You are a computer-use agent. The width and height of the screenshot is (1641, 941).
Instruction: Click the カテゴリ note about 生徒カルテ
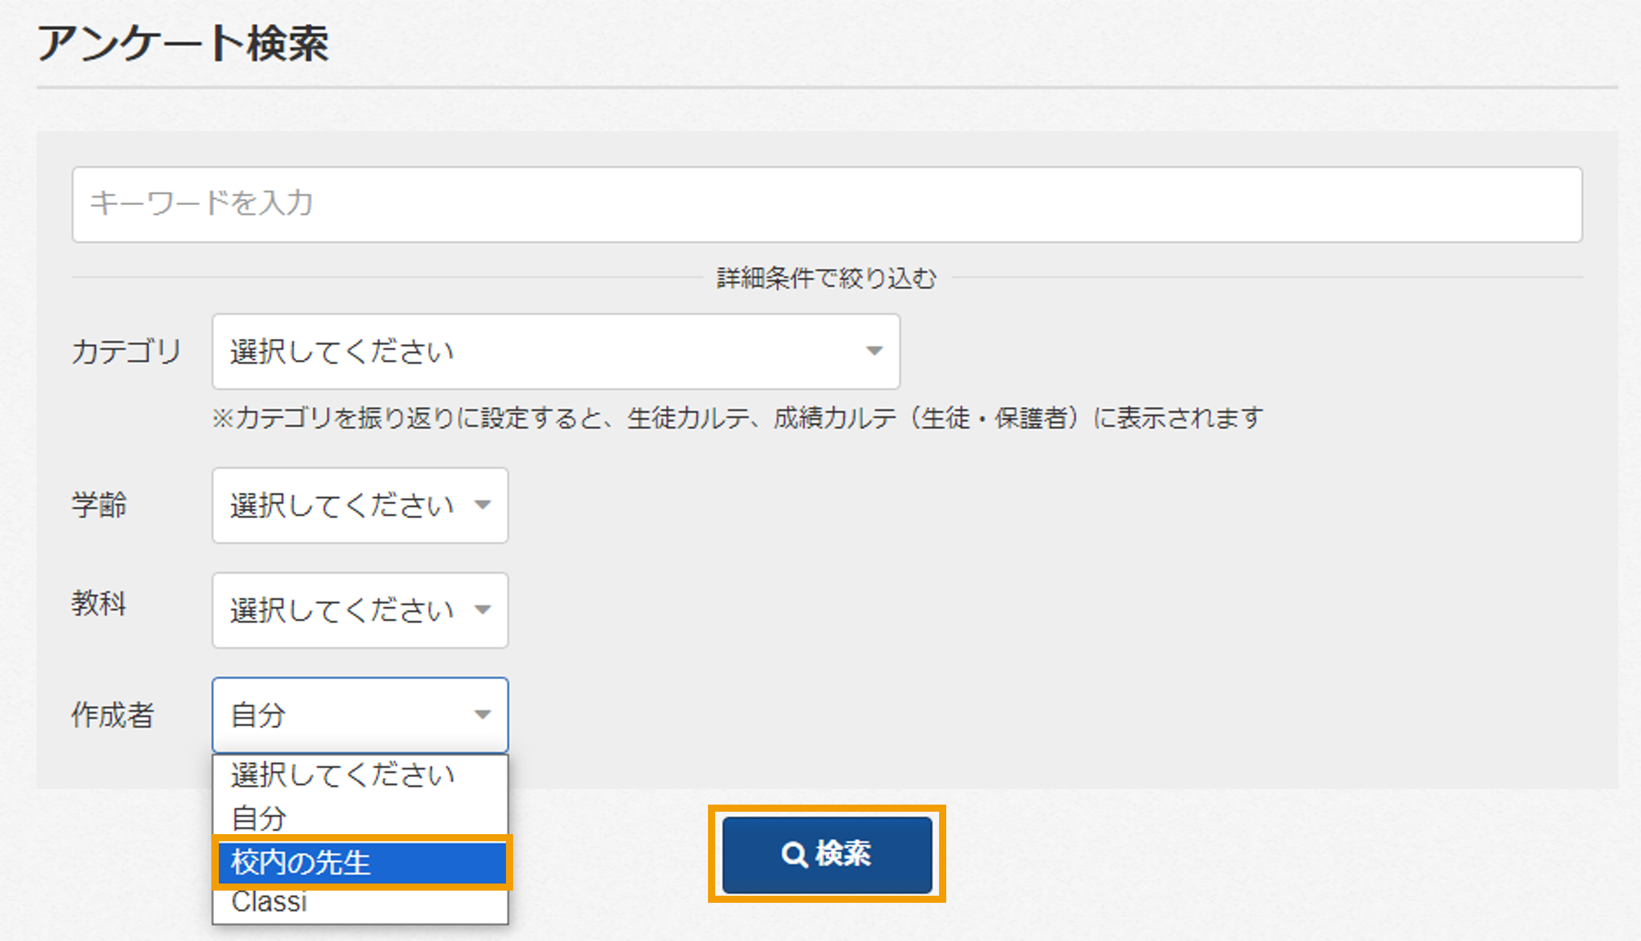click(x=738, y=418)
